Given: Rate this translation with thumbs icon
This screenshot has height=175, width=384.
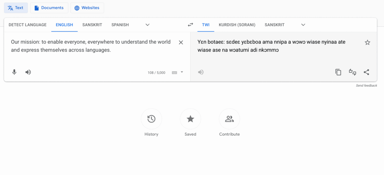Looking at the screenshot, I should [x=352, y=72].
